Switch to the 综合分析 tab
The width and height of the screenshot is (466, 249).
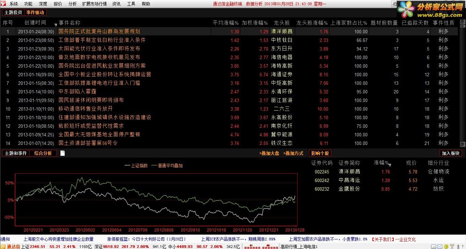[x=43, y=153]
